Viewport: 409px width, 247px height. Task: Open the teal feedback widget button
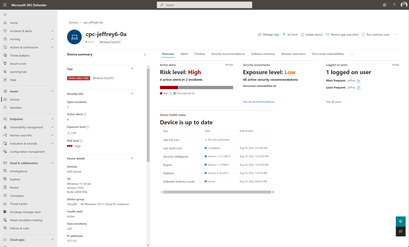(400, 221)
